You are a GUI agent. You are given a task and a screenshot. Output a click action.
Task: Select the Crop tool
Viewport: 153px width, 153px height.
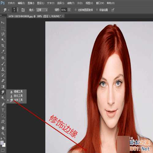tap(3, 46)
